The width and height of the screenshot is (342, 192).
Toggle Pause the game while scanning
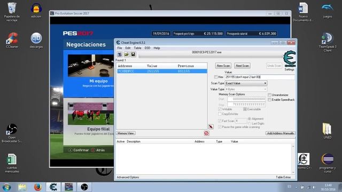tap(220, 127)
